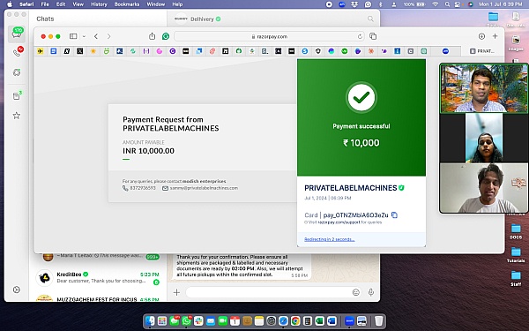Show Safari tab overview
The height and width of the screenshot is (331, 529).
(x=373, y=36)
